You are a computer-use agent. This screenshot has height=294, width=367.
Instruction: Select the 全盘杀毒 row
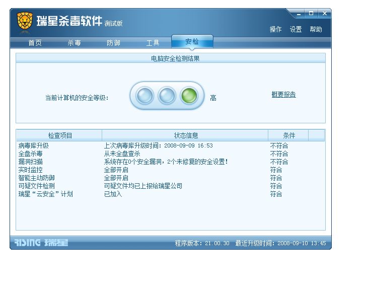click(x=170, y=154)
